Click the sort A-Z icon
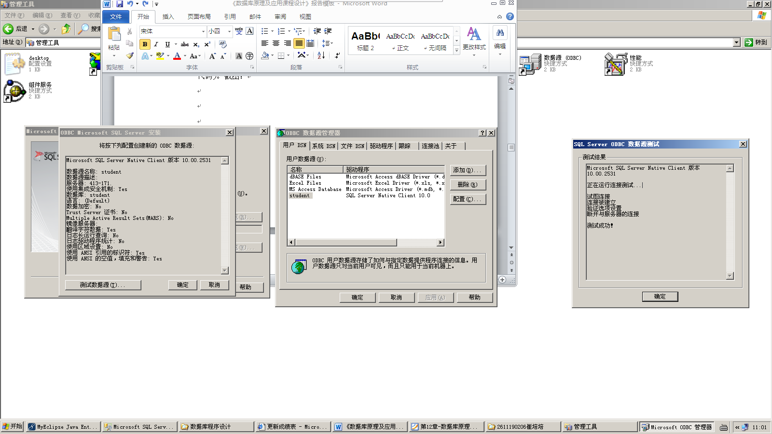 [x=321, y=55]
